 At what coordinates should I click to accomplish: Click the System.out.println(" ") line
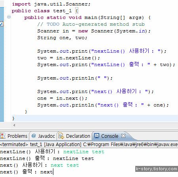point(75,78)
